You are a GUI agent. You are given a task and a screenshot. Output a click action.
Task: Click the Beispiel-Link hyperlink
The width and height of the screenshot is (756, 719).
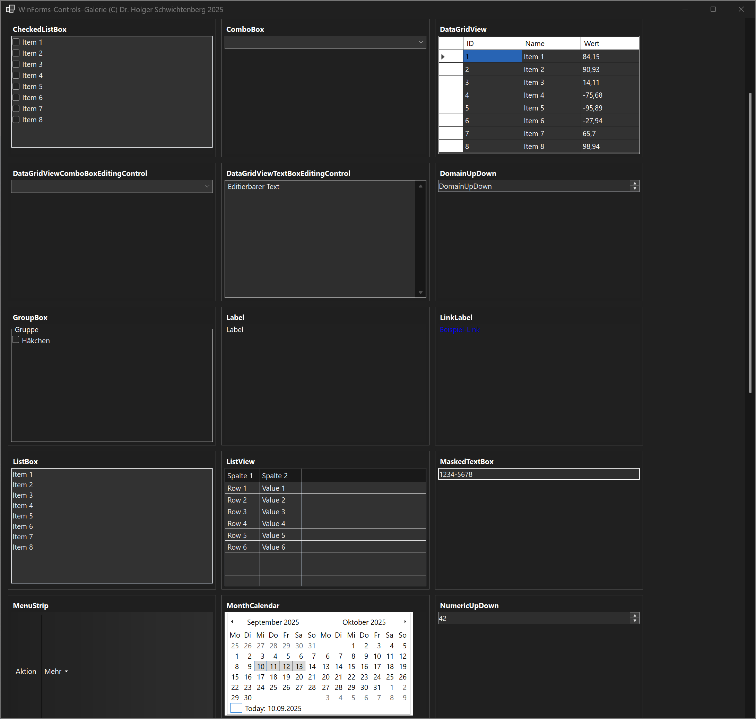pyautogui.click(x=460, y=330)
